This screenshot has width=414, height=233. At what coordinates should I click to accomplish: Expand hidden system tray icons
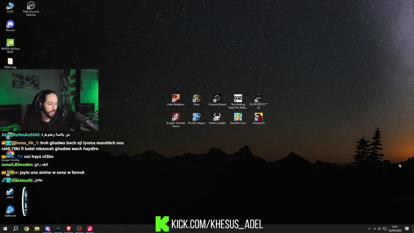click(369, 229)
